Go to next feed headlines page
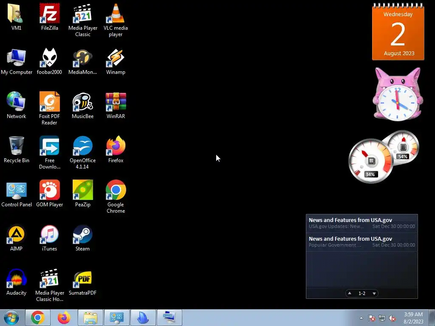The width and height of the screenshot is (435, 326). 374,293
